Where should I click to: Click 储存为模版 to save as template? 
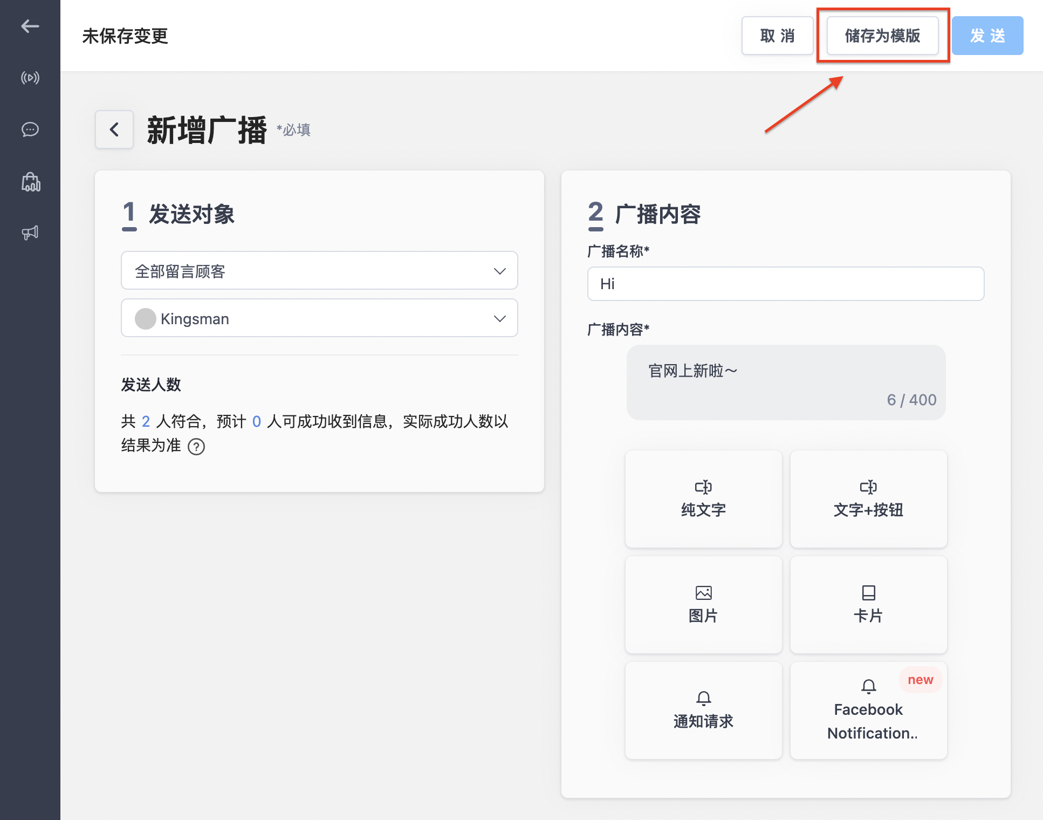coord(882,36)
